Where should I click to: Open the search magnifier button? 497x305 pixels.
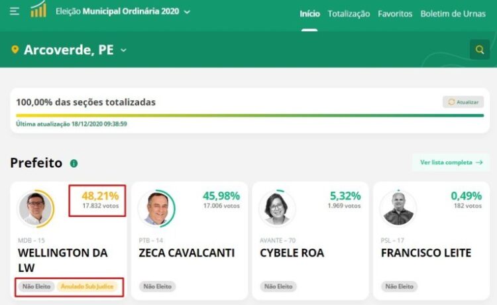479,50
